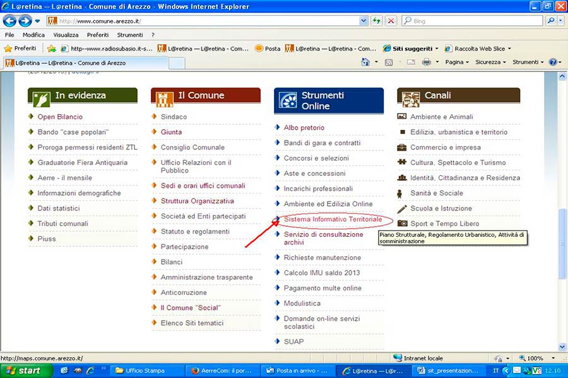This screenshot has height=378, width=568.
Task: Open the Giunta link
Action: [171, 132]
